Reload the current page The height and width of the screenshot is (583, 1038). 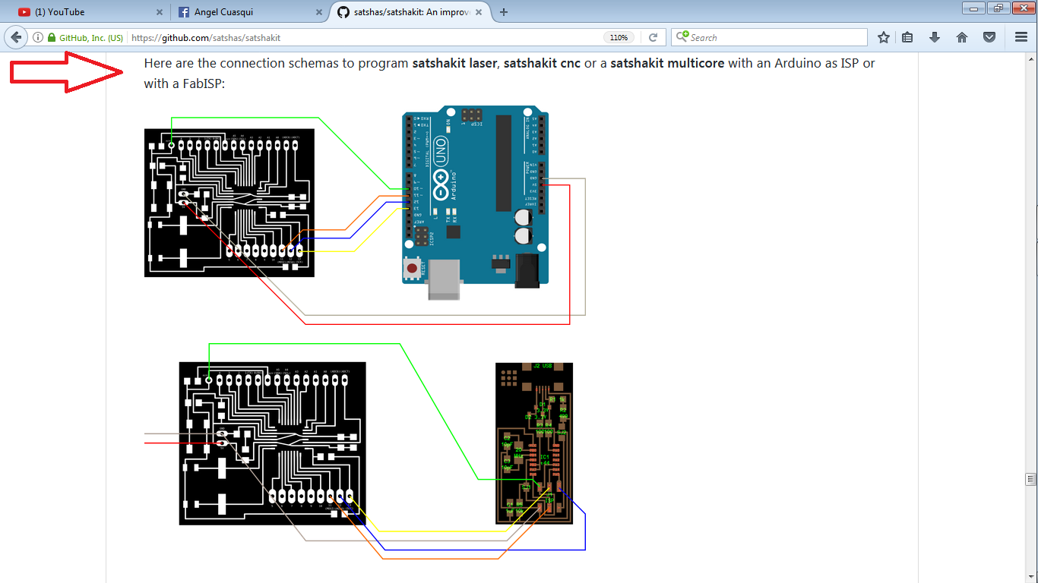point(653,37)
